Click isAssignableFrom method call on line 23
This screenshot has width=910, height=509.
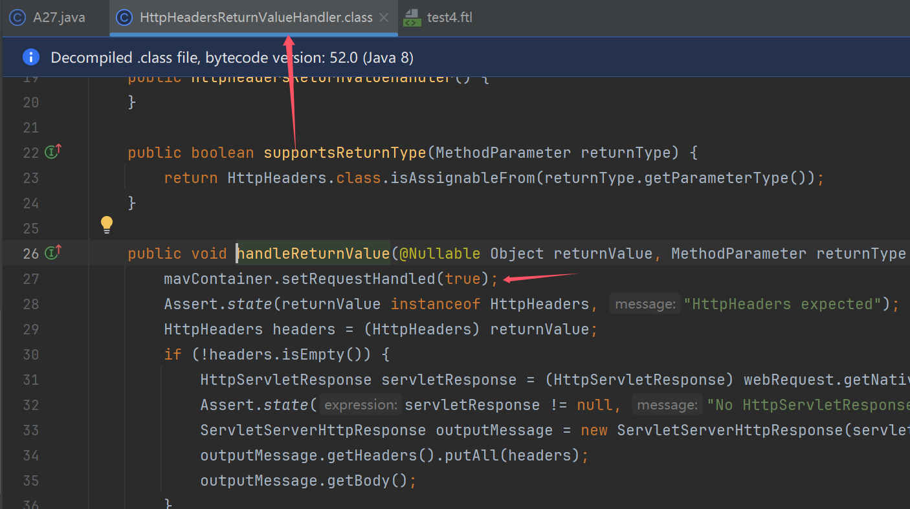(x=463, y=178)
